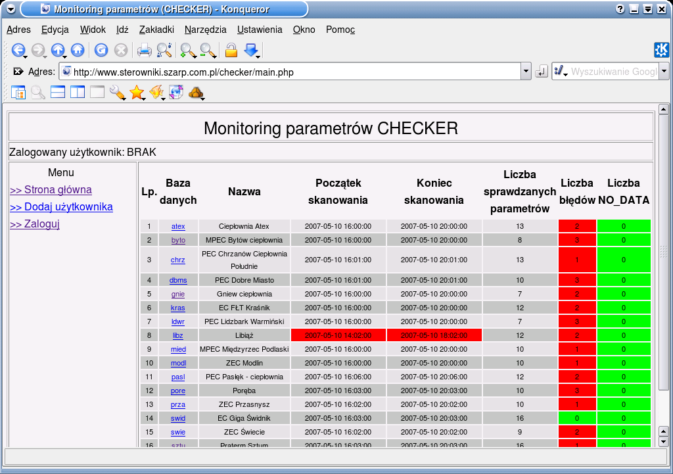Click the greyed-out magnifier icon in the extra toolbar
This screenshot has height=474, width=673.
pos(38,92)
